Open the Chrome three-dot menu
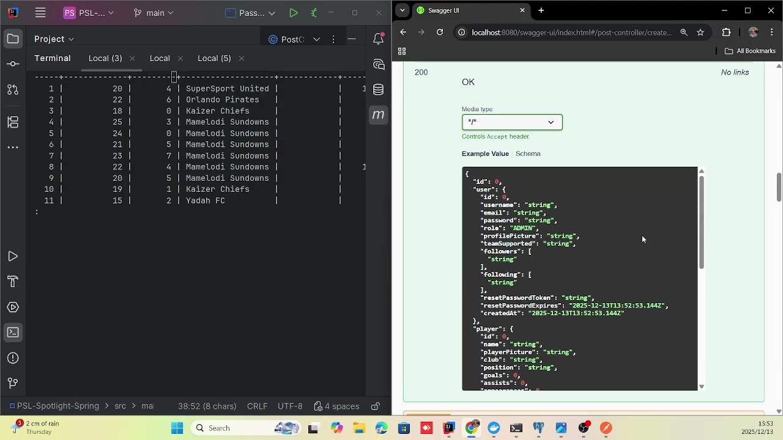Viewport: 783px width, 440px height. (772, 32)
